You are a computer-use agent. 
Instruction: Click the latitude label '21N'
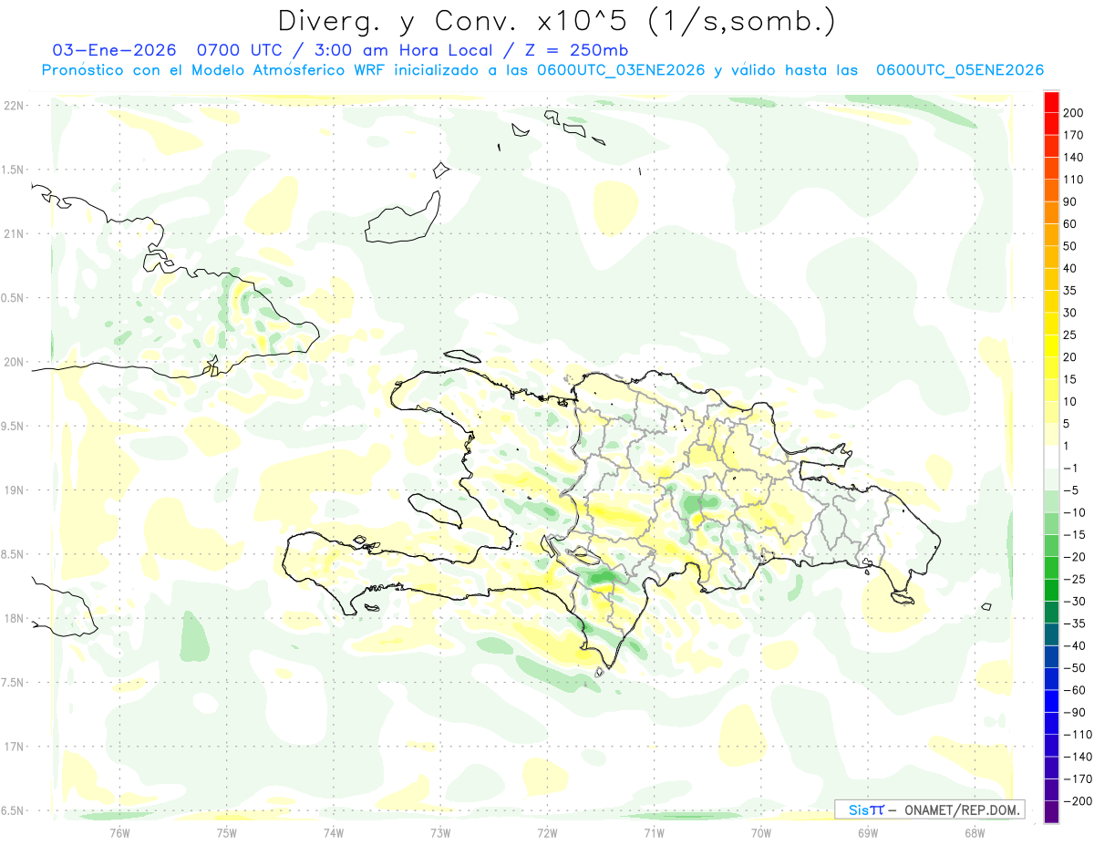tap(14, 233)
